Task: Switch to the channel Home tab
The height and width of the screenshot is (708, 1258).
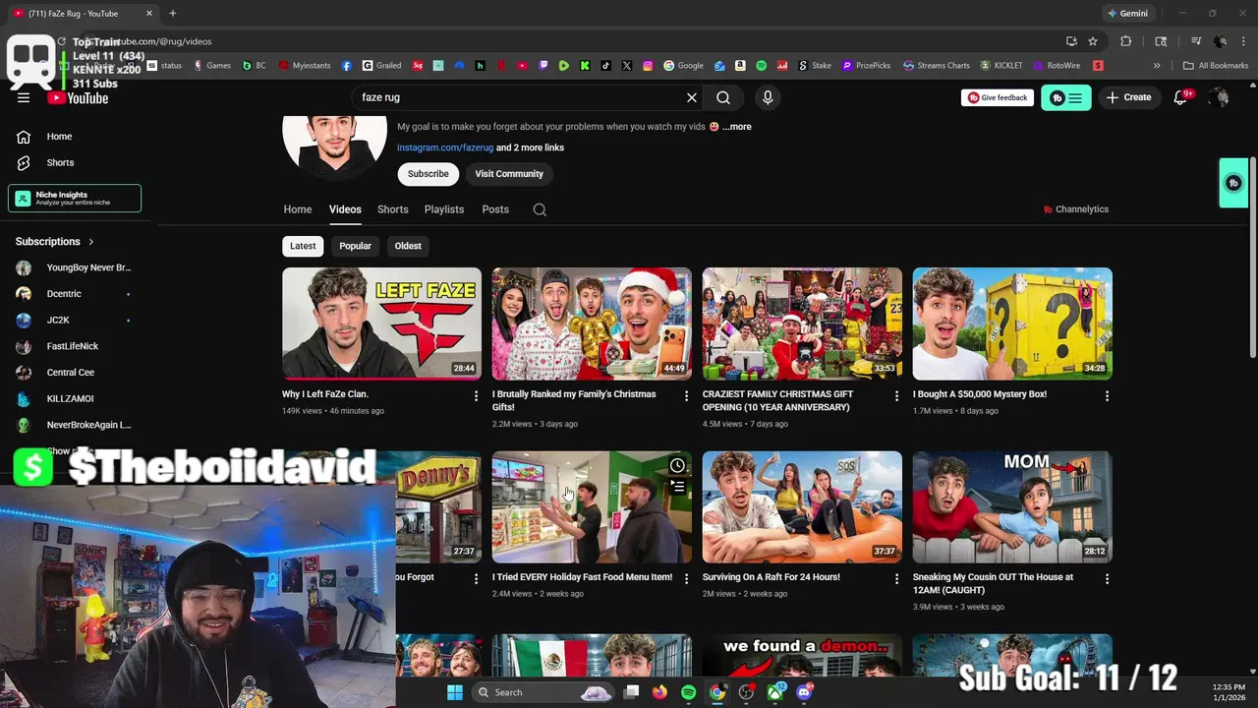Action: pos(298,209)
